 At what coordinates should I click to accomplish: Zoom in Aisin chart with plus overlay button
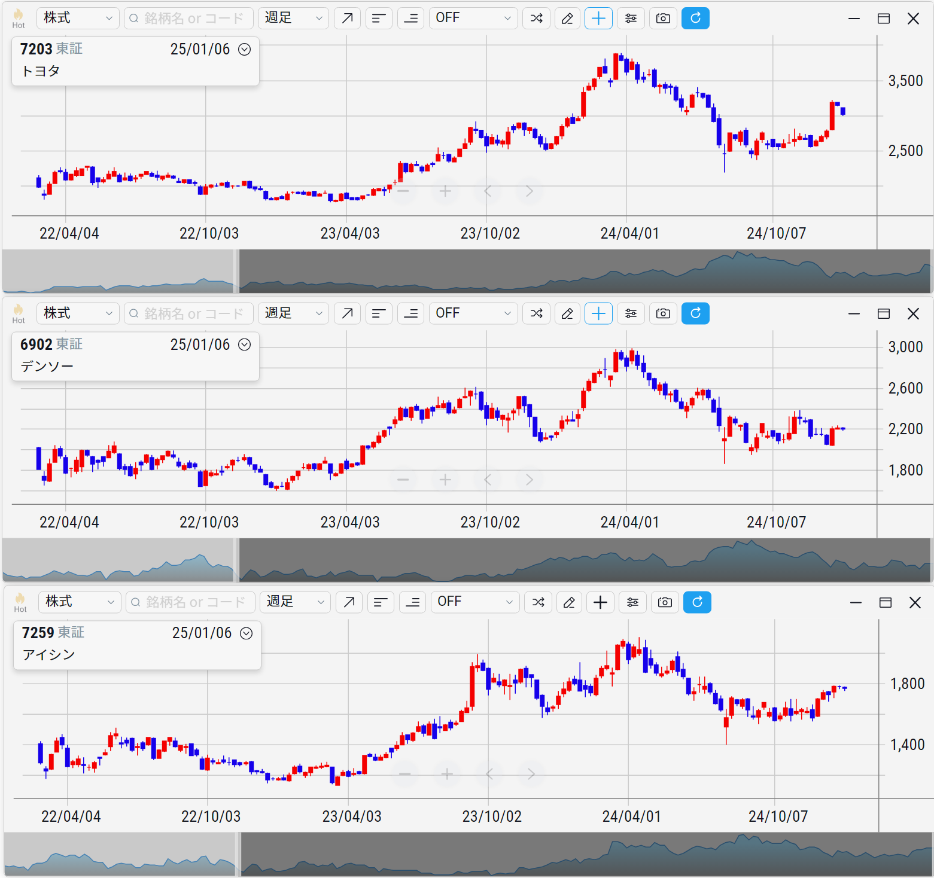click(447, 774)
